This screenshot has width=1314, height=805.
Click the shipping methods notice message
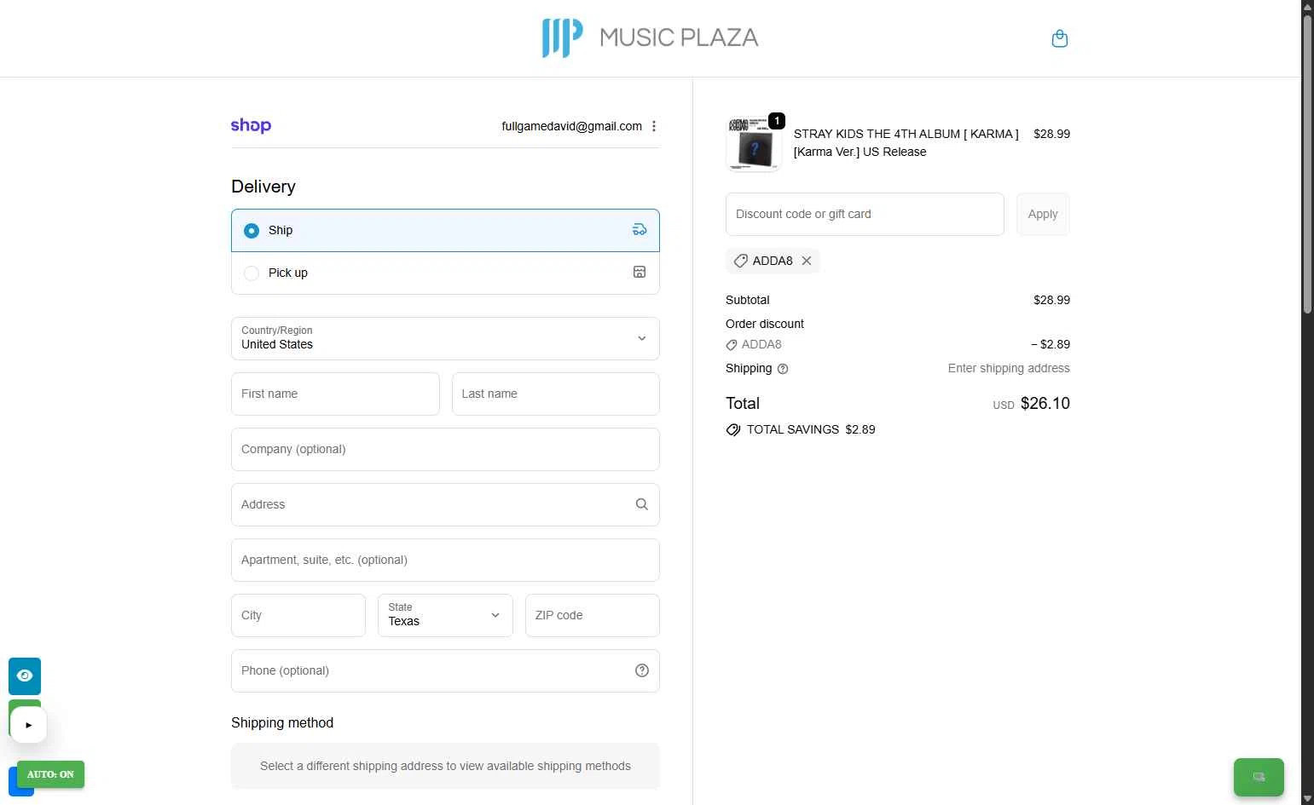pyautogui.click(x=445, y=766)
